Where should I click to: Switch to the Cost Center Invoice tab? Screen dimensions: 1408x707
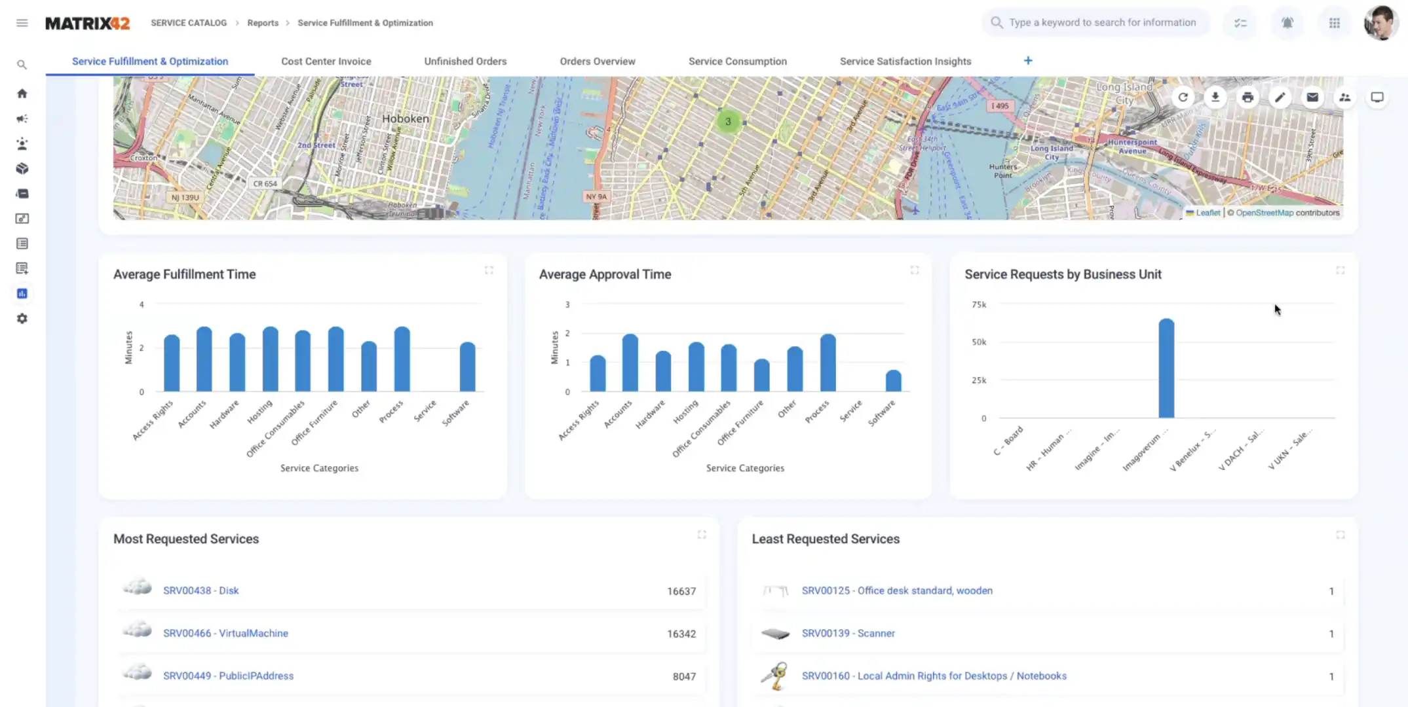(x=326, y=61)
